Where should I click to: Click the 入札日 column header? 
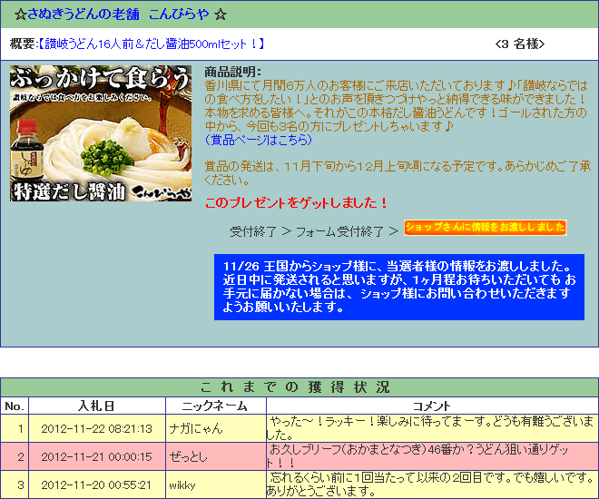(x=97, y=406)
